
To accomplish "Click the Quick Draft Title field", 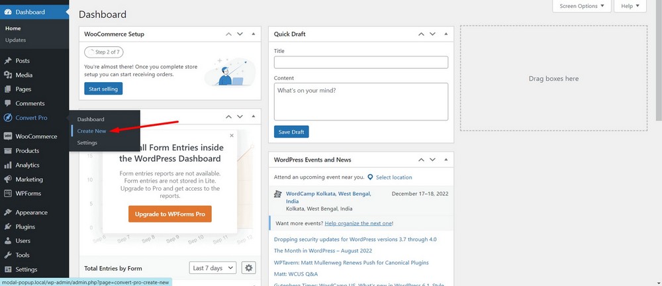I will (361, 62).
